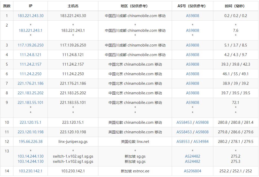The height and width of the screenshot is (177, 259).
Task: Click the 195.66.226.38 IP link
Action: click(x=30, y=142)
